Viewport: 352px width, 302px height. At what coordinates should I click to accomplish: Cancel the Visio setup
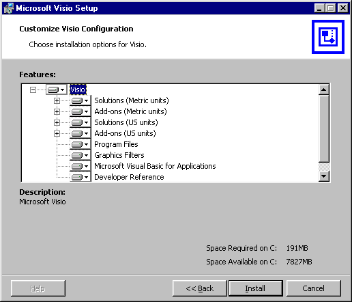pyautogui.click(x=313, y=288)
